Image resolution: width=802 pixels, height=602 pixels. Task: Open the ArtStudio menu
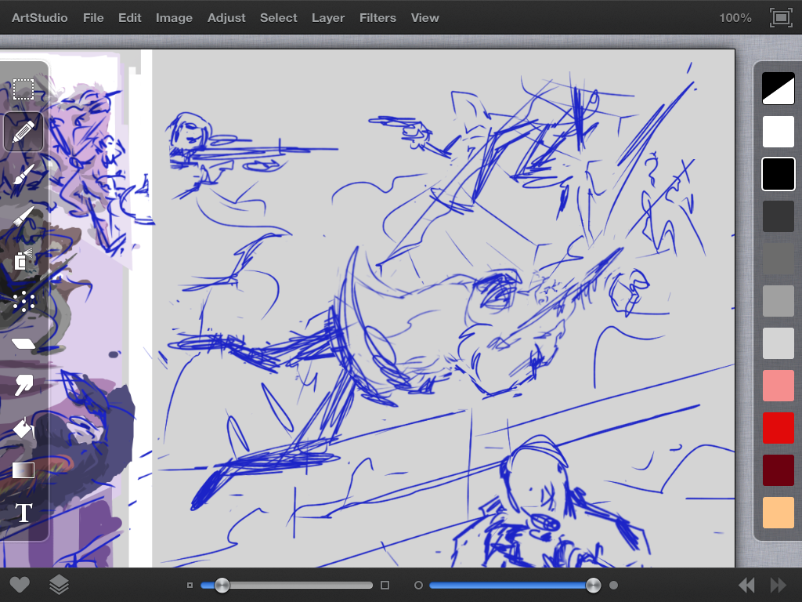pos(39,18)
